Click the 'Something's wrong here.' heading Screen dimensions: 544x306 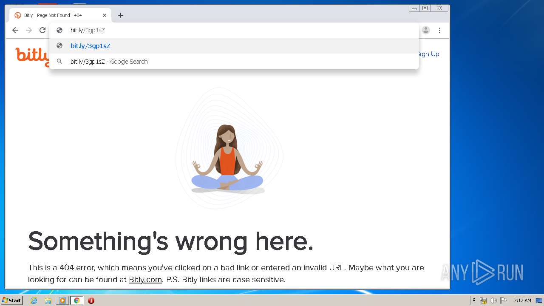(x=171, y=241)
